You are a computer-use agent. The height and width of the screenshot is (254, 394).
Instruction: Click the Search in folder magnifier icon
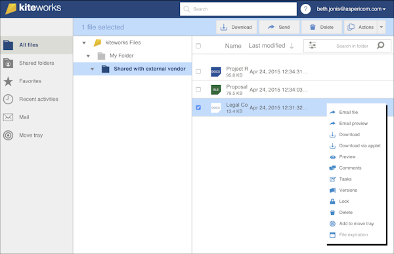(x=381, y=45)
